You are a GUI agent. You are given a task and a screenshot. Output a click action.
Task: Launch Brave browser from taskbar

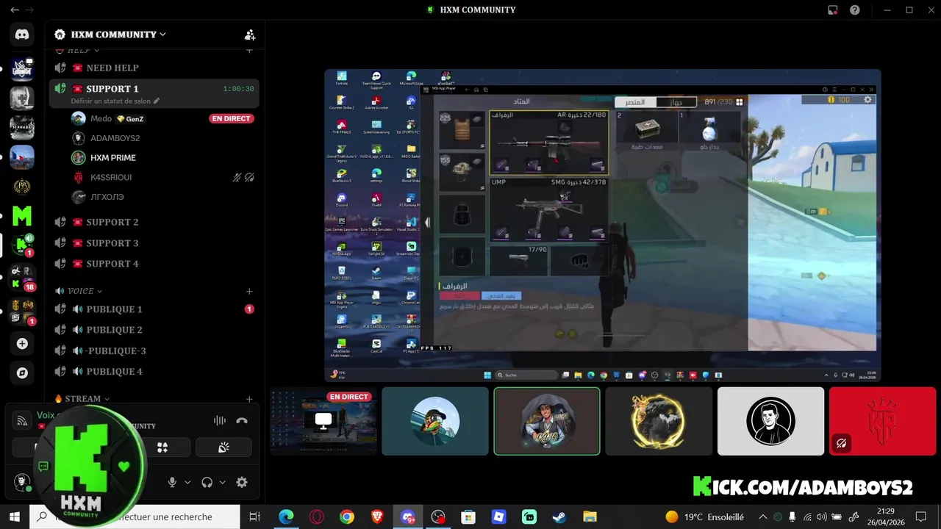click(377, 517)
